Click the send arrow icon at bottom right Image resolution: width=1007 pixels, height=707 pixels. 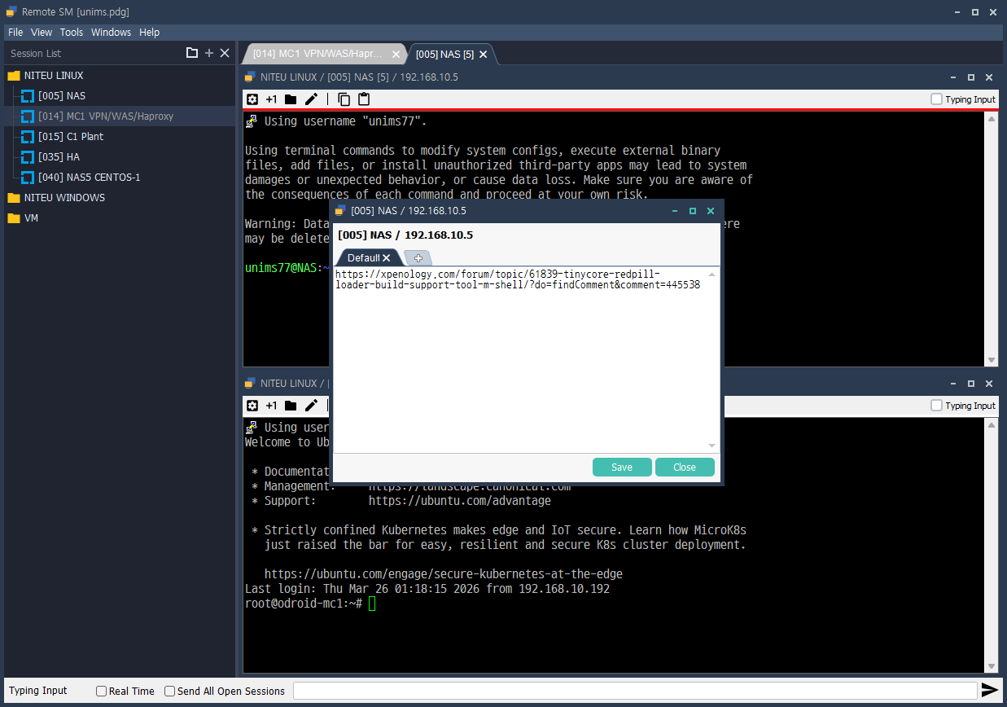coord(989,691)
